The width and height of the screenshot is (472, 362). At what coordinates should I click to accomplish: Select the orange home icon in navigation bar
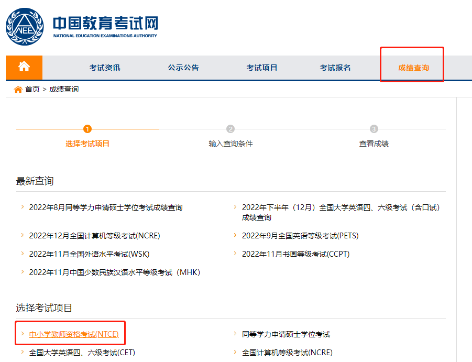pyautogui.click(x=24, y=67)
